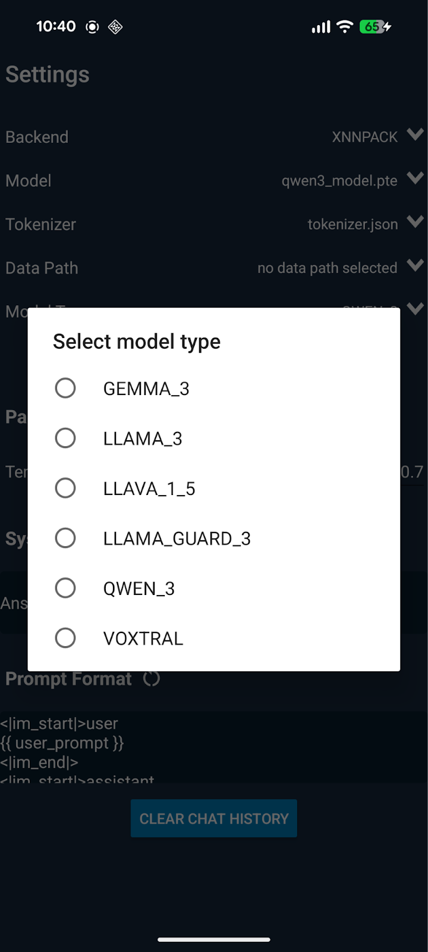
Task: Reset the Prompt Format with refresh icon
Action: coord(152,679)
